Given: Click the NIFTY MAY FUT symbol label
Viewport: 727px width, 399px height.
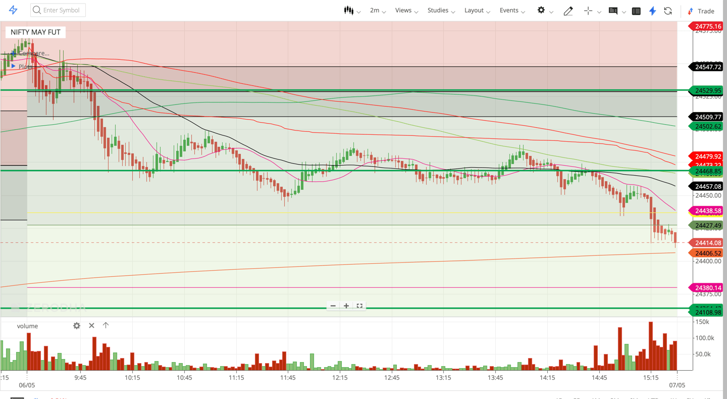Looking at the screenshot, I should tap(35, 32).
